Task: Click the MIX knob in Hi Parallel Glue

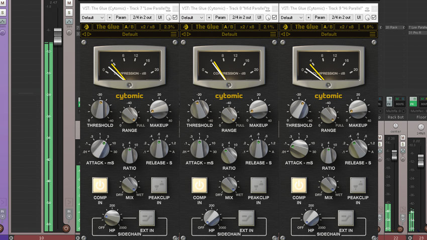Action: tap(328, 185)
